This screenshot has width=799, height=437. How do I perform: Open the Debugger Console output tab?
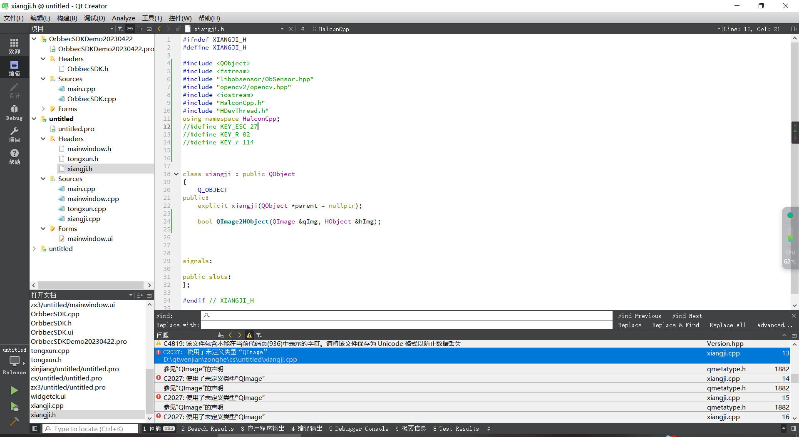pyautogui.click(x=359, y=428)
